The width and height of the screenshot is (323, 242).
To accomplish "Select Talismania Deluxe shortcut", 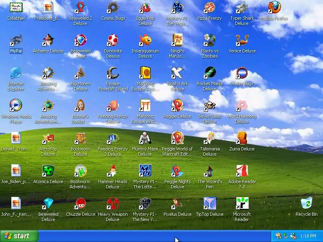I will pos(210,138).
